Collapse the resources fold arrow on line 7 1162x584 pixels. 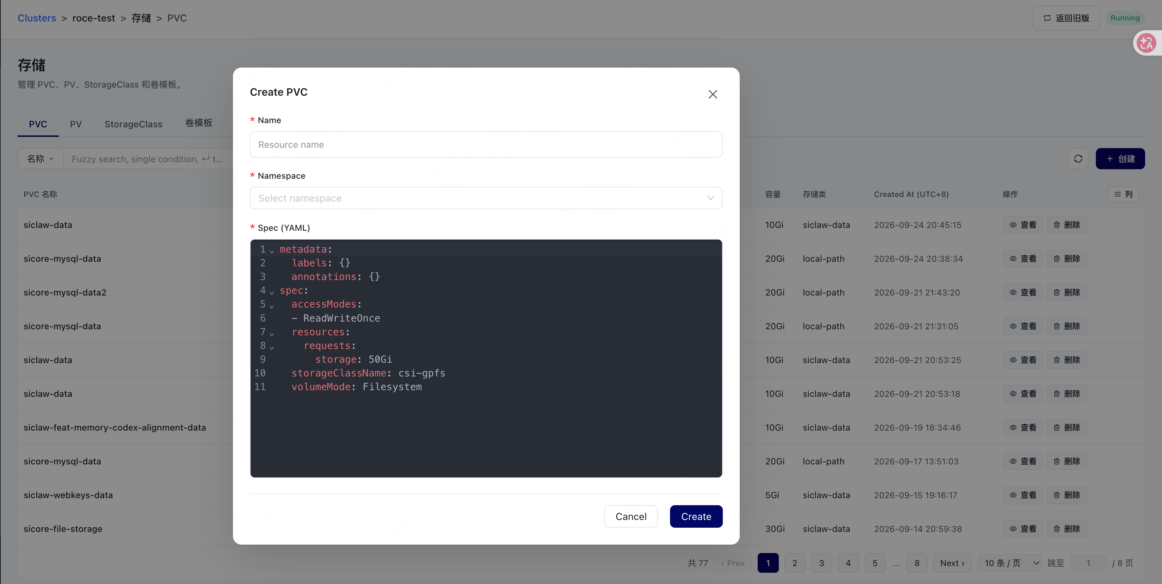(x=272, y=334)
